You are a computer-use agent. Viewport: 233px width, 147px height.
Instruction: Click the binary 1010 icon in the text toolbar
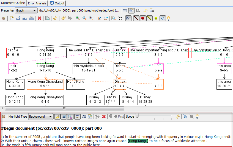84,117
